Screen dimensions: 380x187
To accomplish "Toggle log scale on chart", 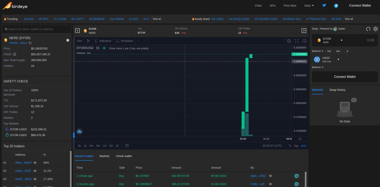I will click(296, 146).
